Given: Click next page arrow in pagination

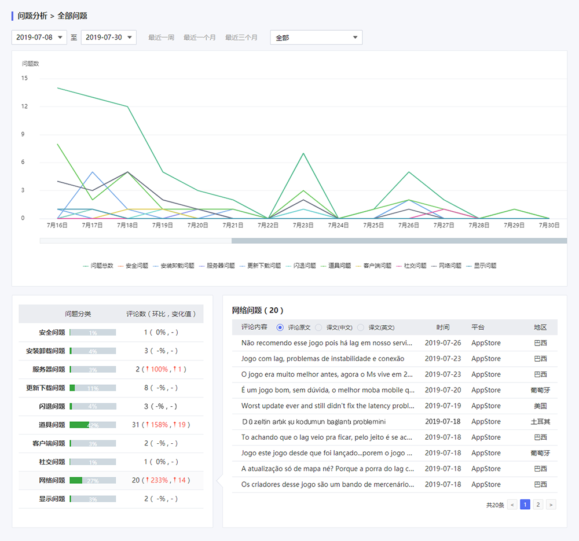Looking at the screenshot, I should pyautogui.click(x=551, y=505).
